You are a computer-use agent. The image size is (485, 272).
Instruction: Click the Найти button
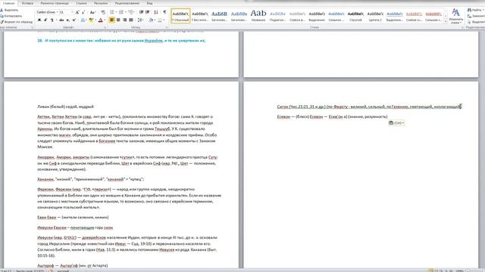coord(477,10)
